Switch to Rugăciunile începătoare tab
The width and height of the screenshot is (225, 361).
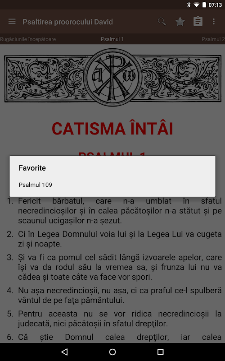pos(28,39)
